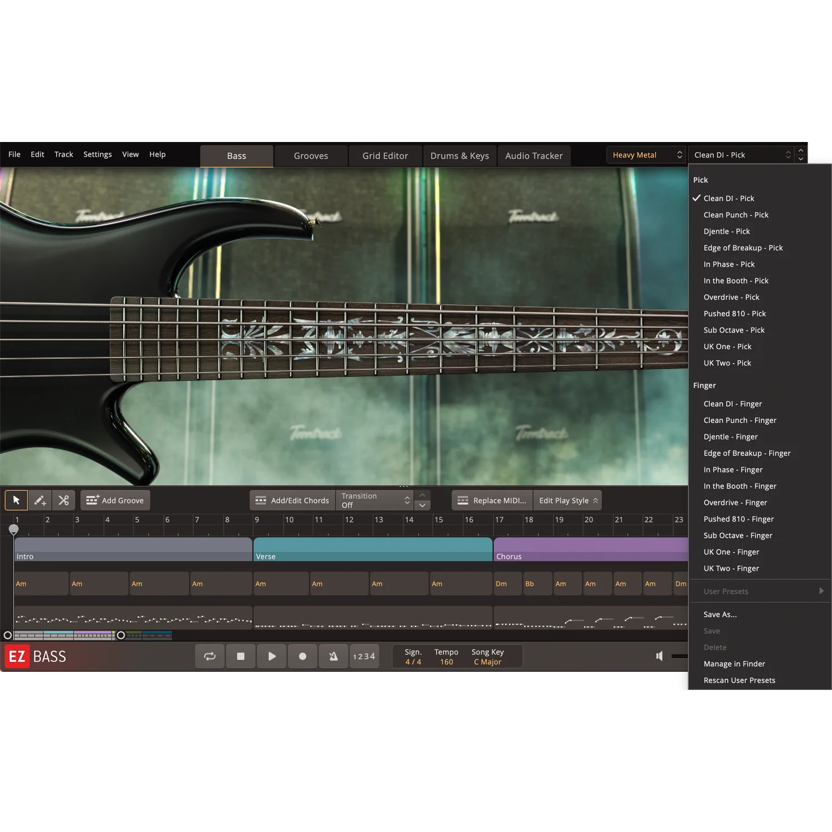
Task: Switch to the Audio Tracker tab
Action: [534, 156]
